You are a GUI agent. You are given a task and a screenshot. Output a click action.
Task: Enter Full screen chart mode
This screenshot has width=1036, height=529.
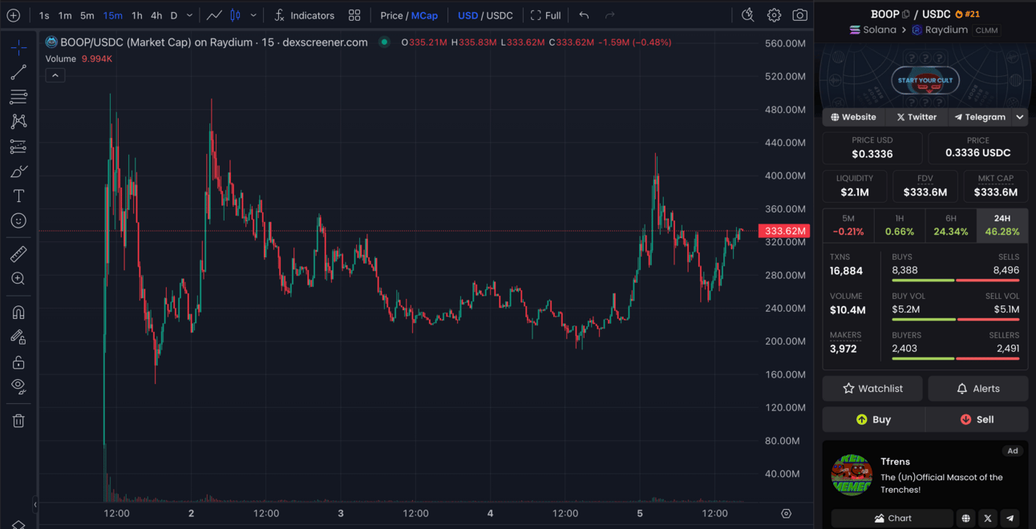coord(545,15)
